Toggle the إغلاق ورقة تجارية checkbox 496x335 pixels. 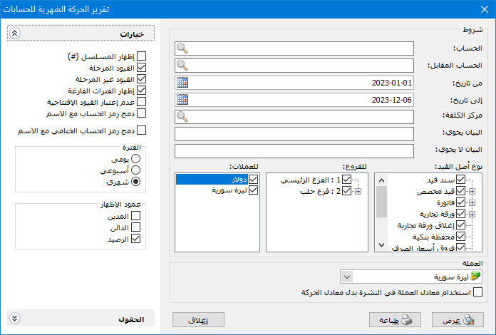[x=460, y=225]
